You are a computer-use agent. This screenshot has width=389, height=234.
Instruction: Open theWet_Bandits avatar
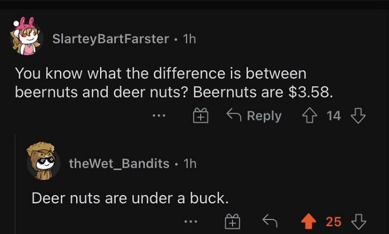(44, 163)
